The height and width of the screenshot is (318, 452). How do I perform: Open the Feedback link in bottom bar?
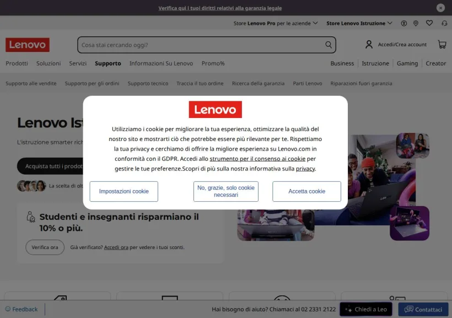(25, 309)
